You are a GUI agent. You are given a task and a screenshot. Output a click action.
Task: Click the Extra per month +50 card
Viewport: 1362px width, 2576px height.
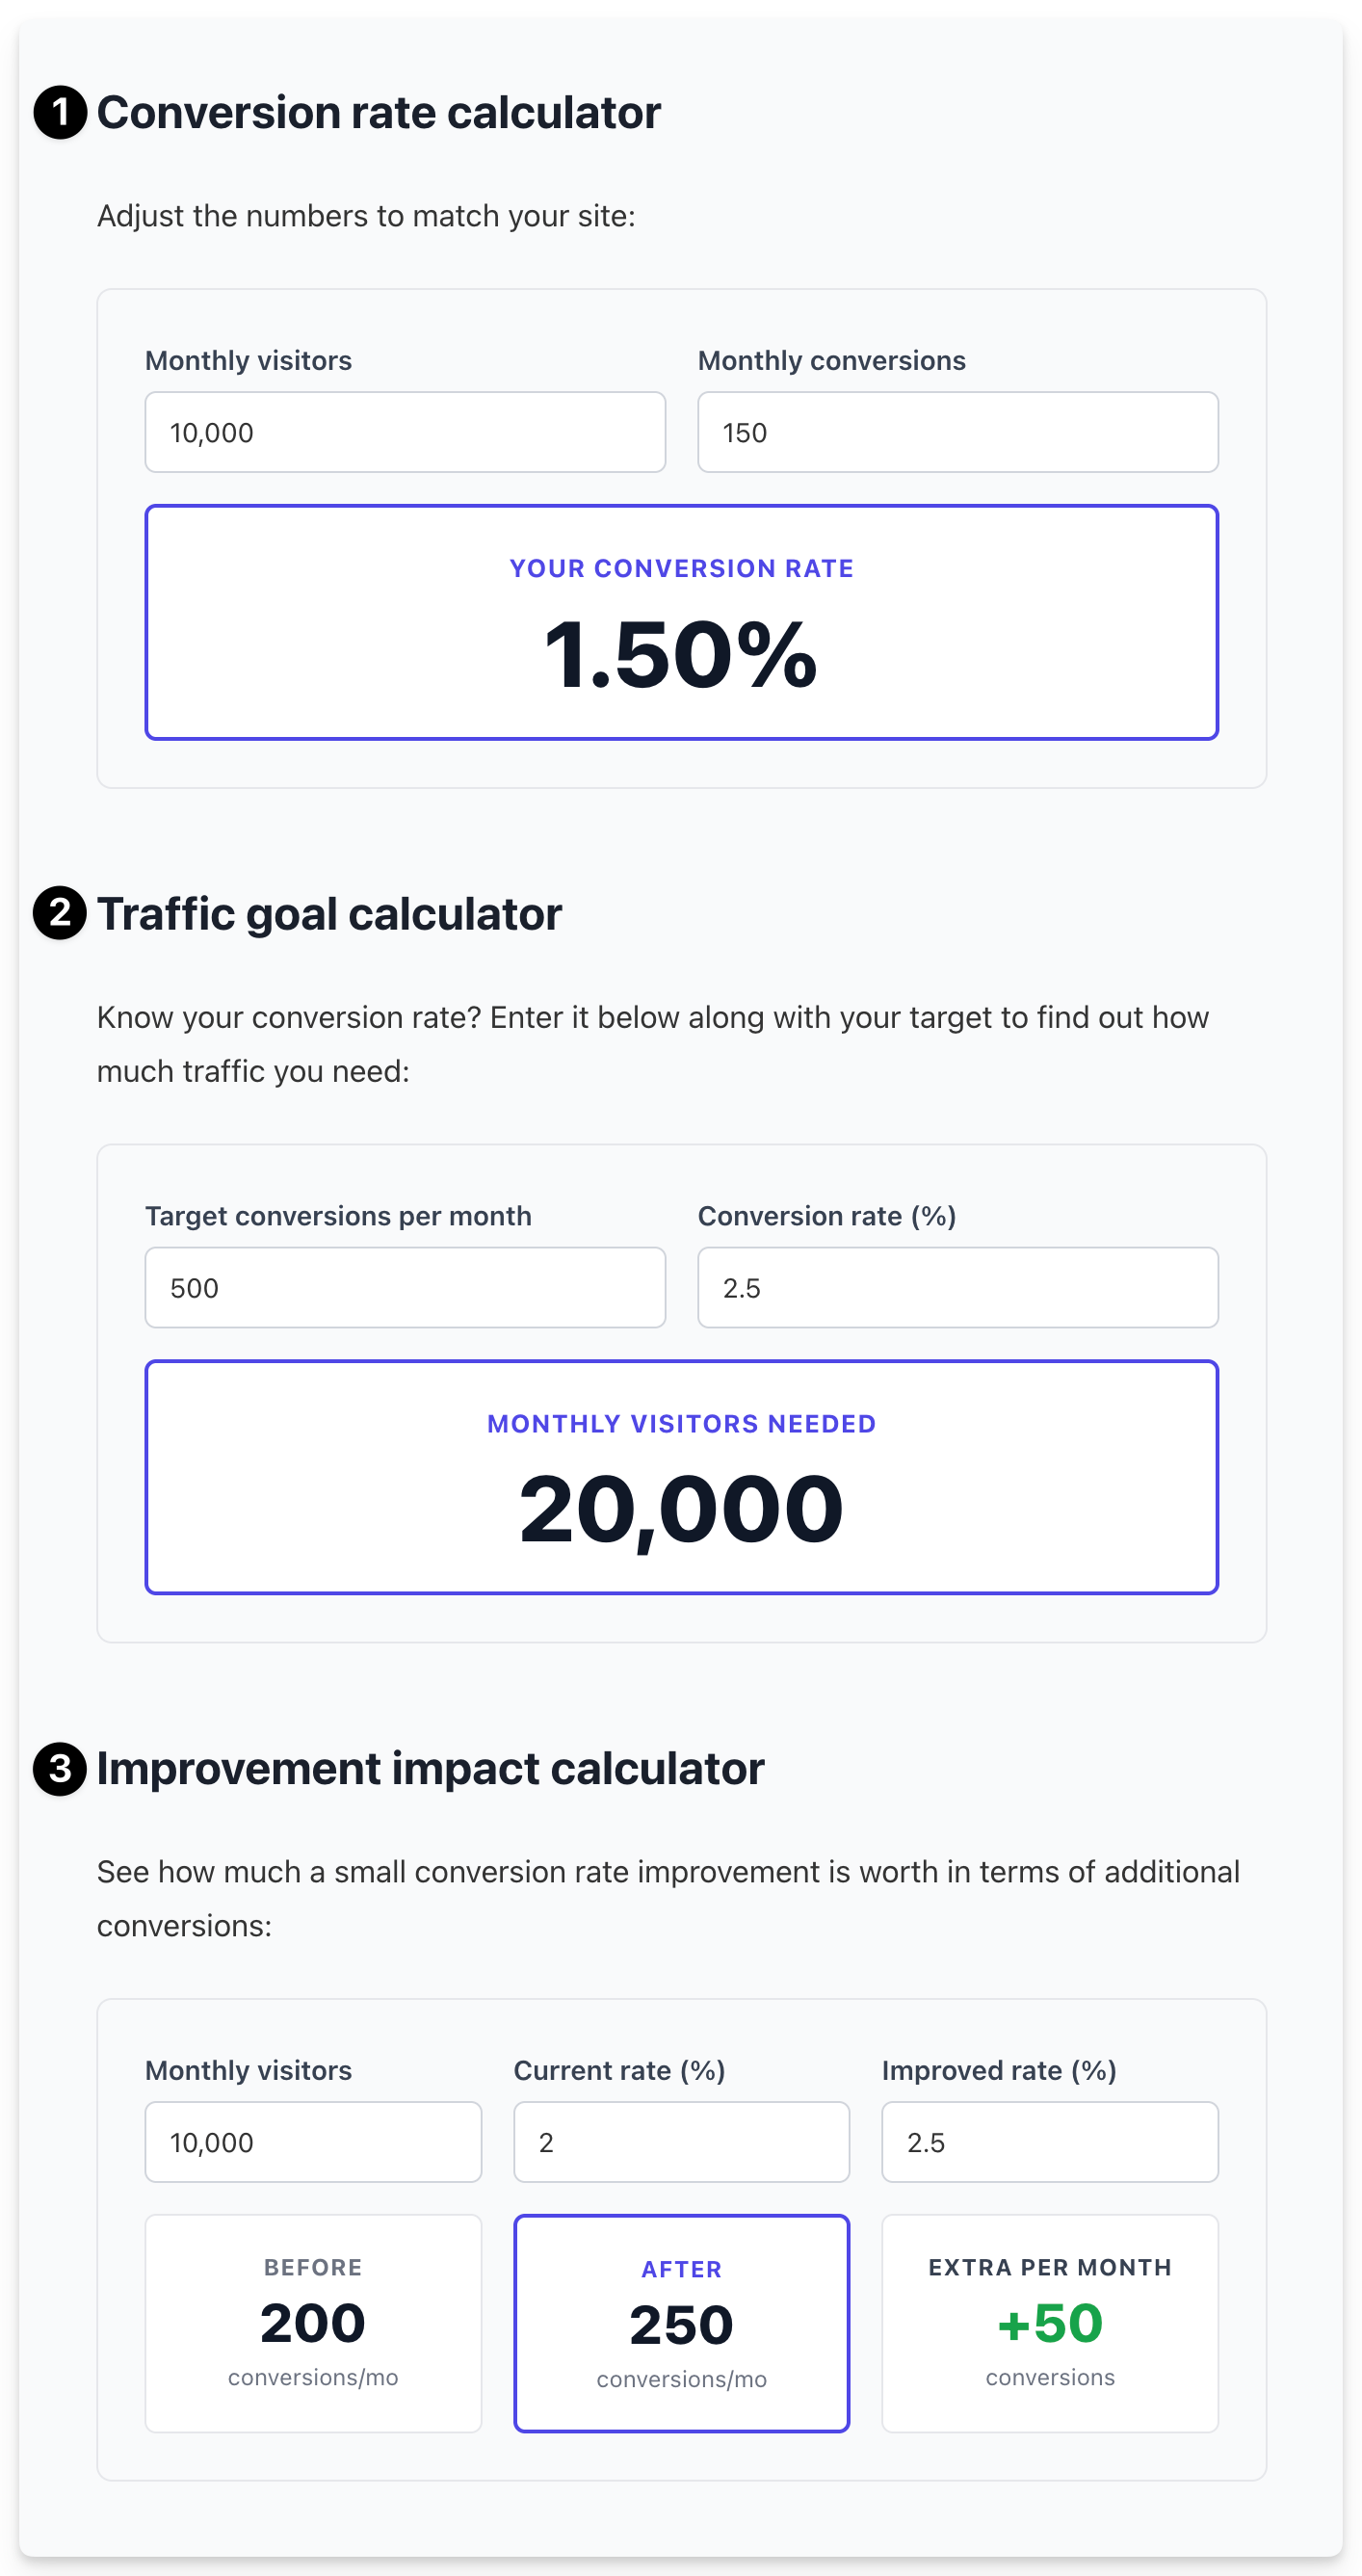click(1049, 2323)
